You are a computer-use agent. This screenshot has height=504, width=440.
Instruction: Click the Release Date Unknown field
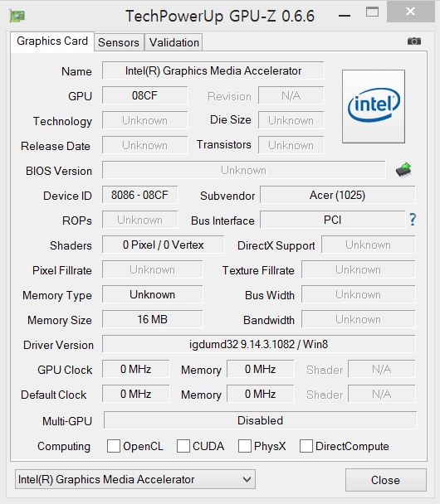144,145
